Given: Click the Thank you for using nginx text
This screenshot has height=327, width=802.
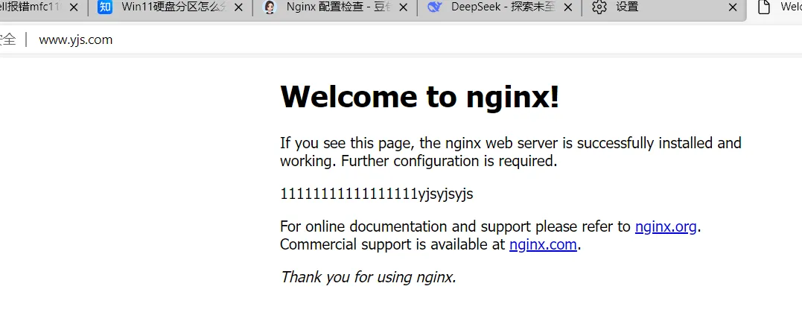Looking at the screenshot, I should pos(368,277).
